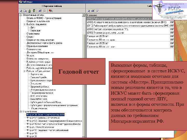Collapse the Работа по Программам tree node

[24, 71]
